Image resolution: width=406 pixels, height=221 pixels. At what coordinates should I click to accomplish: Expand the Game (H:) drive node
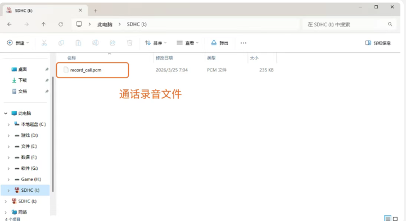tap(8, 179)
